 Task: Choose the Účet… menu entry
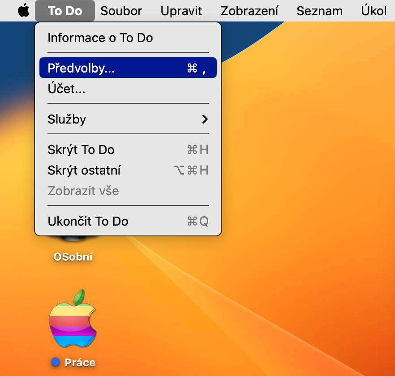click(128, 89)
